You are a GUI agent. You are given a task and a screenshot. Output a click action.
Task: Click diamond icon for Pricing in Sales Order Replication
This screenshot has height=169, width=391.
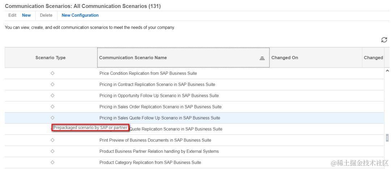(x=52, y=107)
